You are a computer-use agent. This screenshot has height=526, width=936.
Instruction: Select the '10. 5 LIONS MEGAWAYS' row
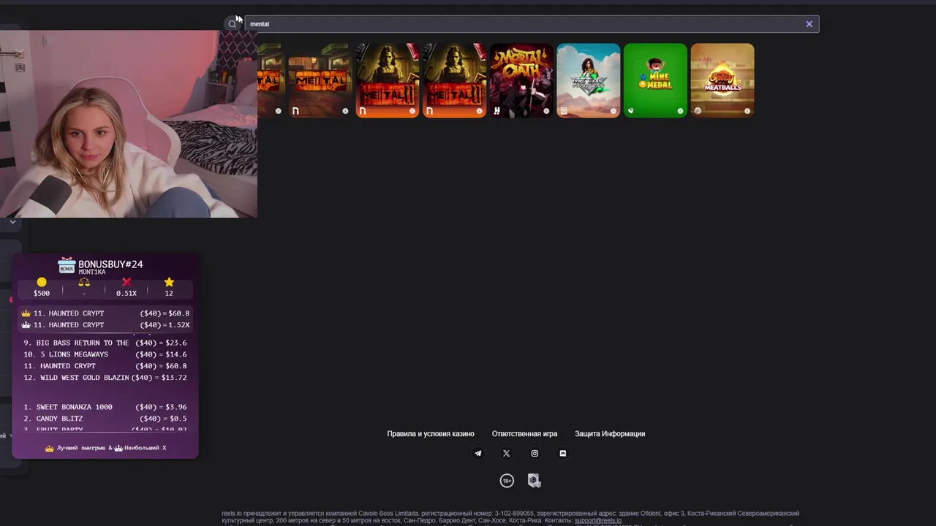click(105, 354)
